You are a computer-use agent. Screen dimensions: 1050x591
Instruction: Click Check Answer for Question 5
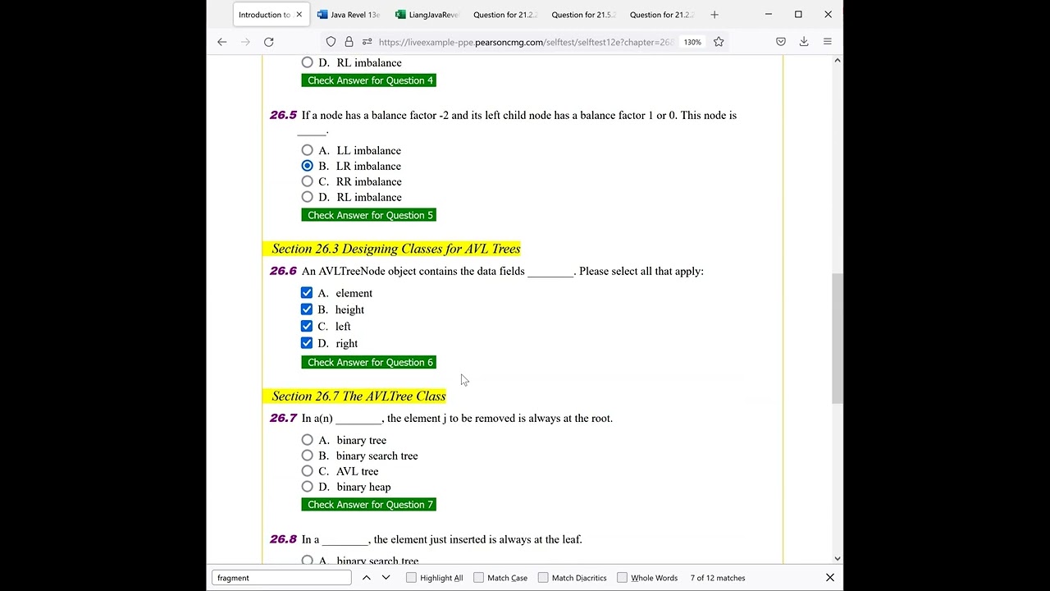(369, 215)
